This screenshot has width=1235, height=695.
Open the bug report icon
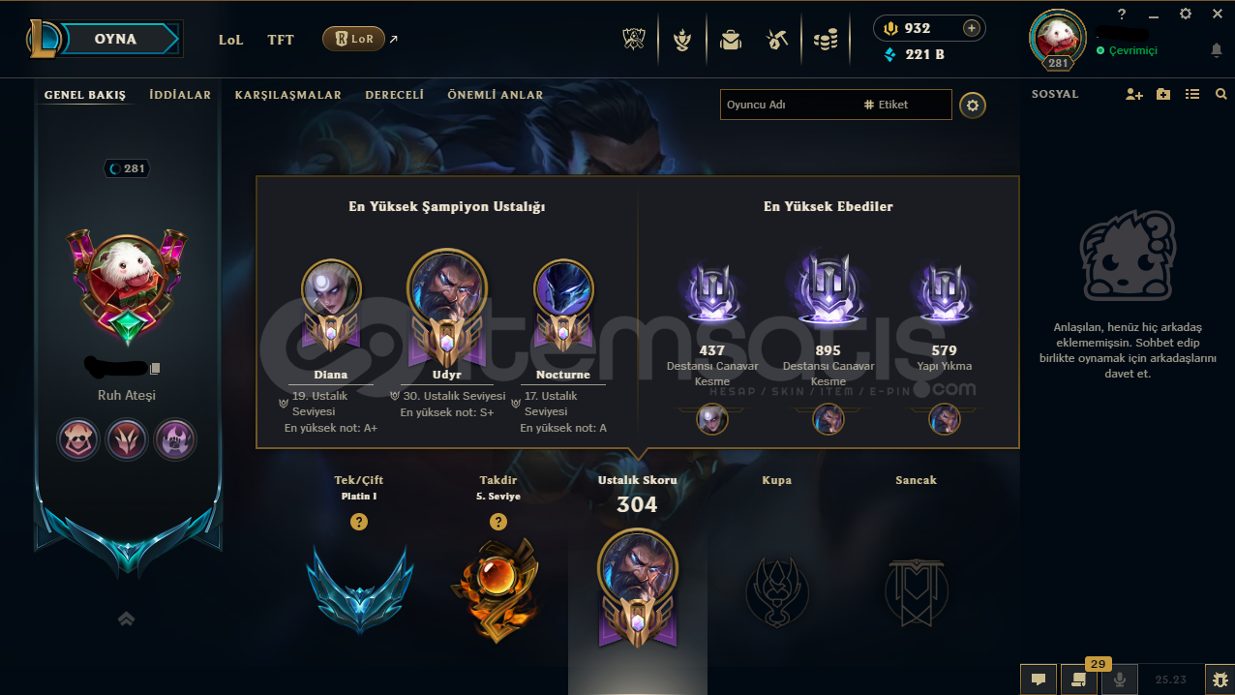(x=1219, y=680)
